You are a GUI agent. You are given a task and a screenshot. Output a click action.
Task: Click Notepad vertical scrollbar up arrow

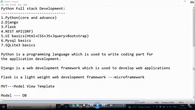click(194, 8)
